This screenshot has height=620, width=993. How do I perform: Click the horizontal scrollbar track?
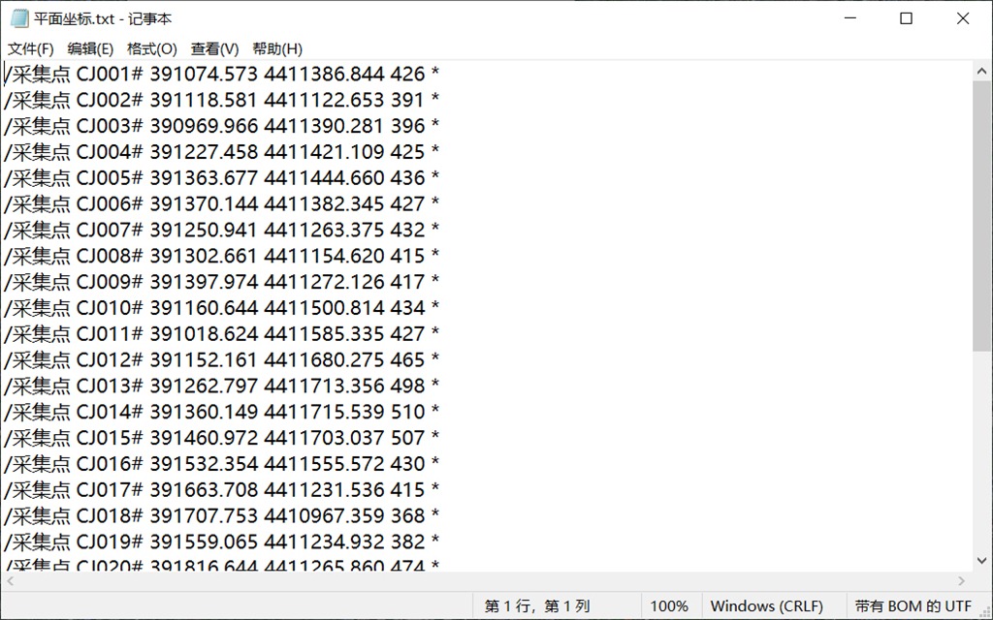(x=485, y=581)
